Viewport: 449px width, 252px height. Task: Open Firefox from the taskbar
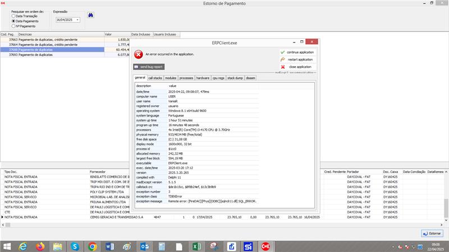[x=40, y=246]
